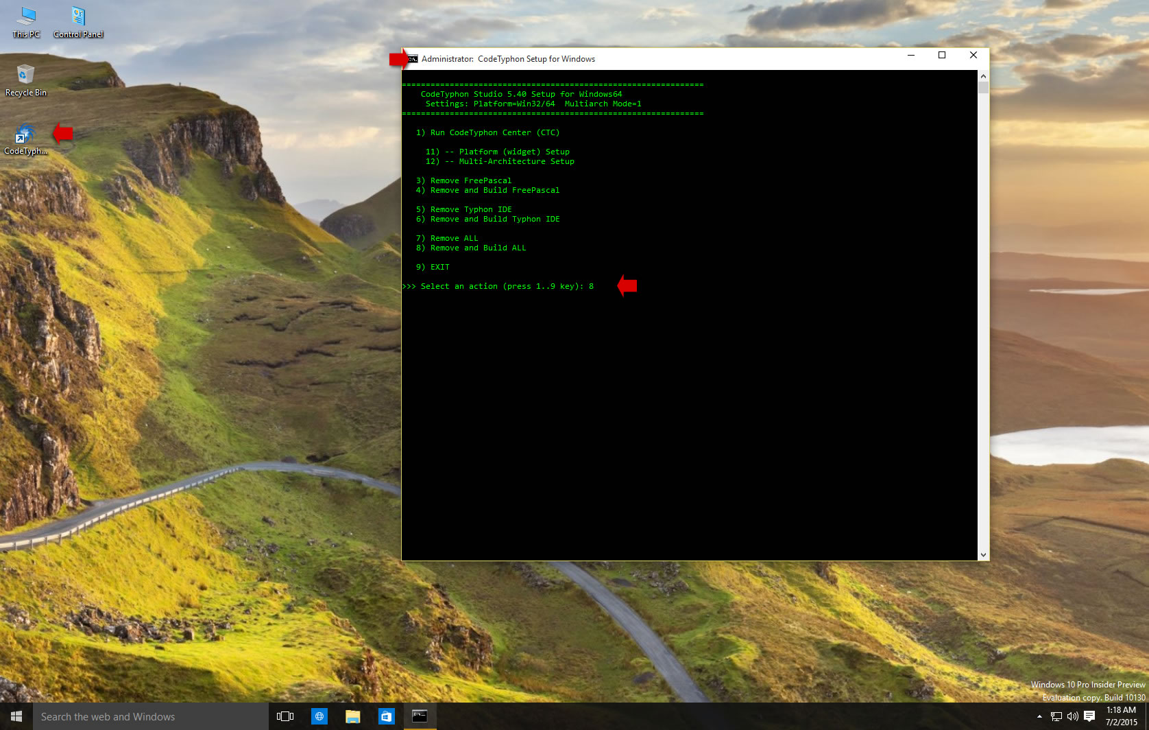Click the console scrollbar up arrow

(983, 75)
